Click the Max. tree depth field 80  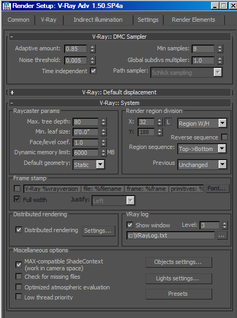pos(86,122)
